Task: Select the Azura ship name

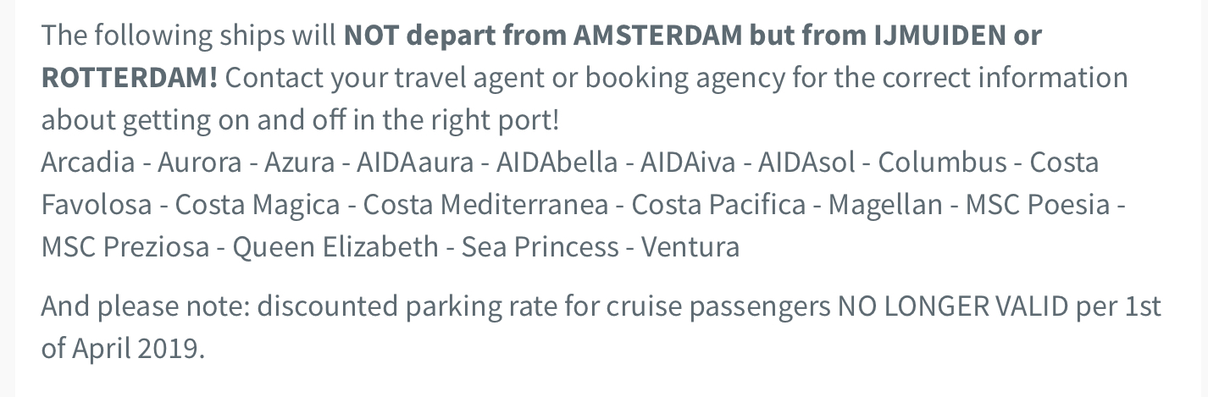Action: (x=299, y=162)
